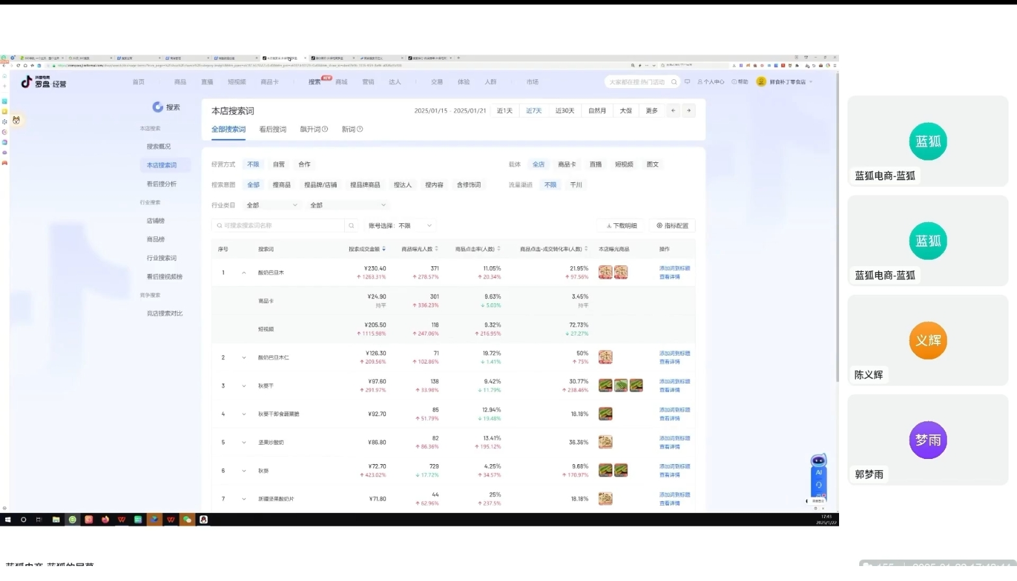Click the previous date range arrow

pyautogui.click(x=673, y=111)
